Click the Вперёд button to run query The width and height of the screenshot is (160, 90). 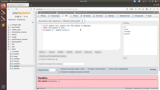[x=153, y=69]
